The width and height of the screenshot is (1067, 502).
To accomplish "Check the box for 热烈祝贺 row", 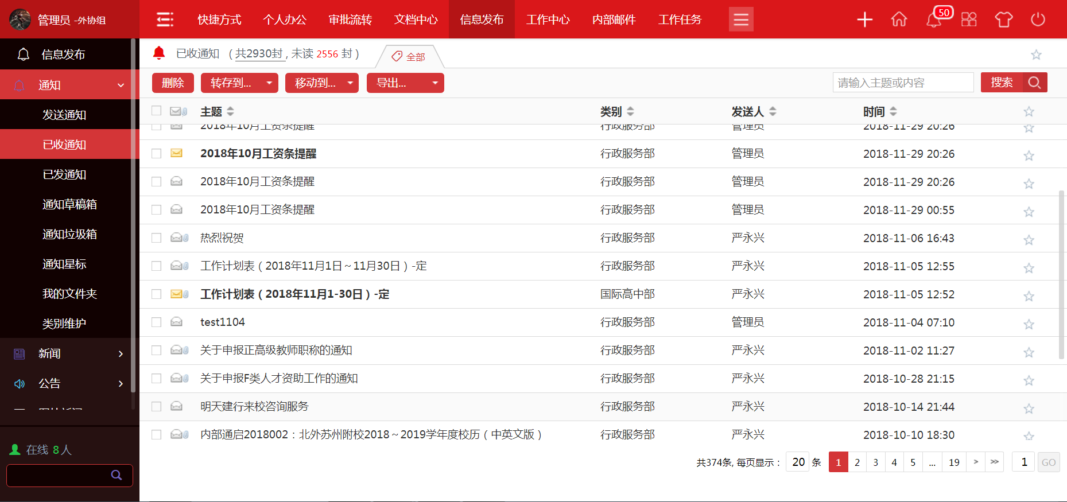I will pyautogui.click(x=156, y=238).
